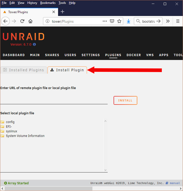Screen dimensions: 183x191
Task: Open the USERS page
Action: tap(70, 55)
